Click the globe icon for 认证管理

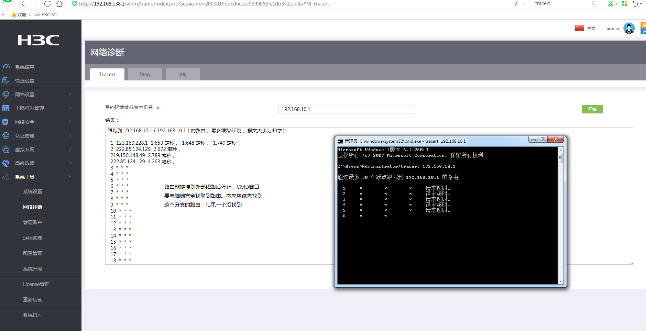(x=6, y=135)
